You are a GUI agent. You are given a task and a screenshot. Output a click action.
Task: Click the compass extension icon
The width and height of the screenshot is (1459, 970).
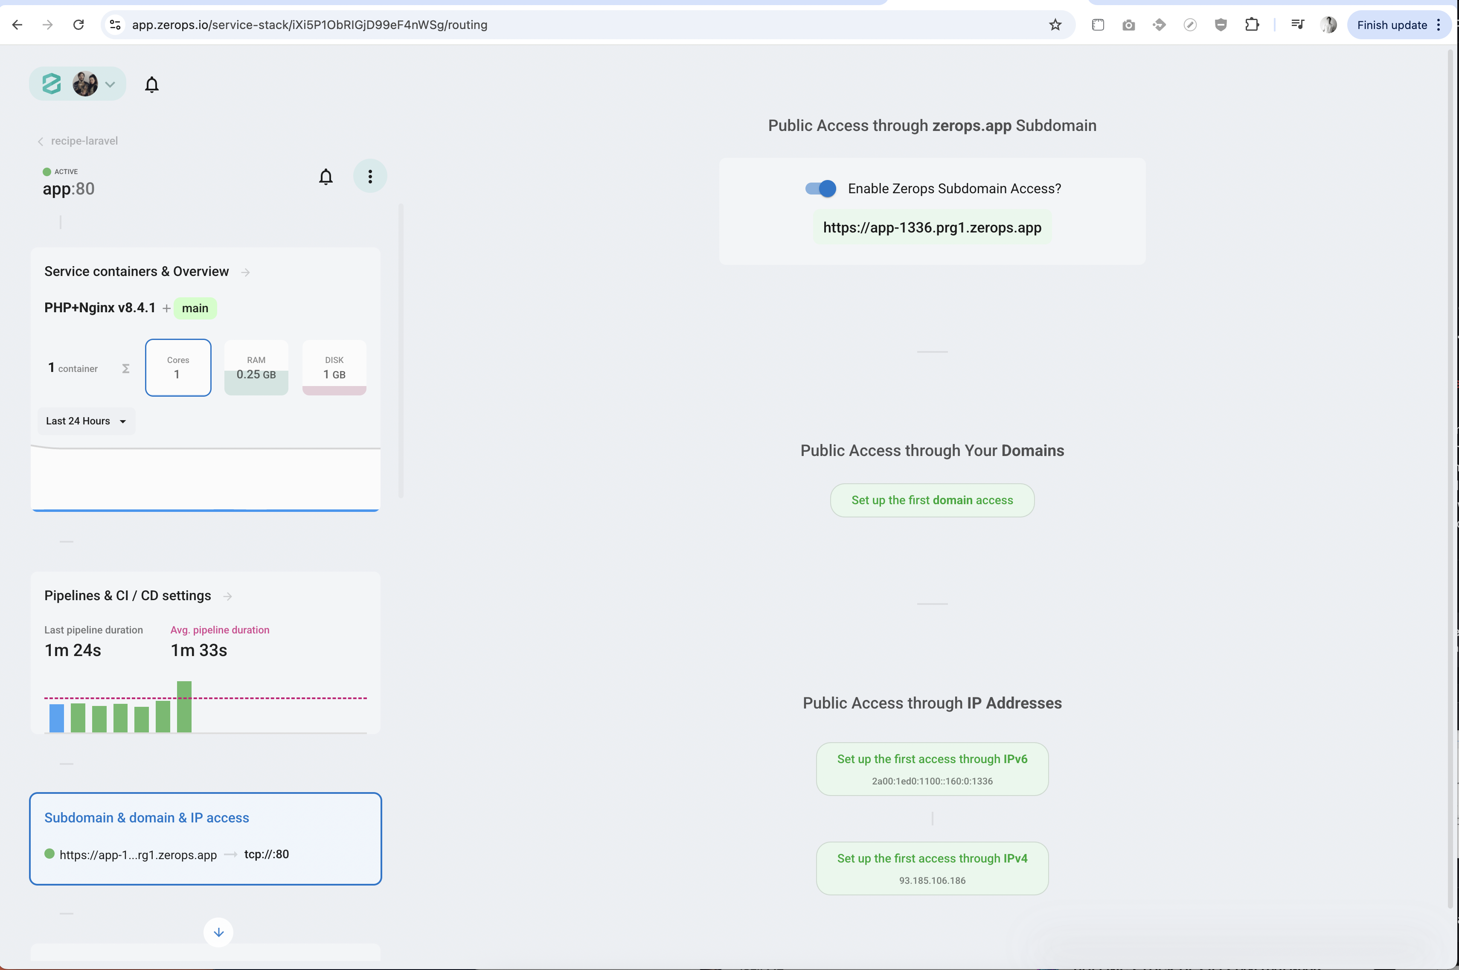pos(1190,25)
